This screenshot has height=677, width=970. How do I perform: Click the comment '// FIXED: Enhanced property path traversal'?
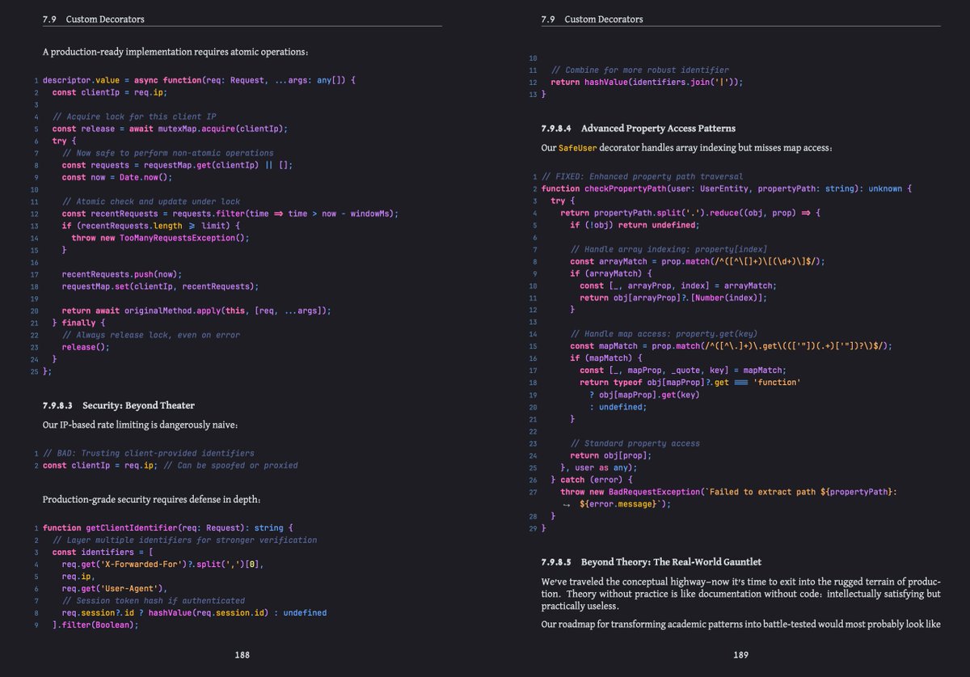point(642,176)
